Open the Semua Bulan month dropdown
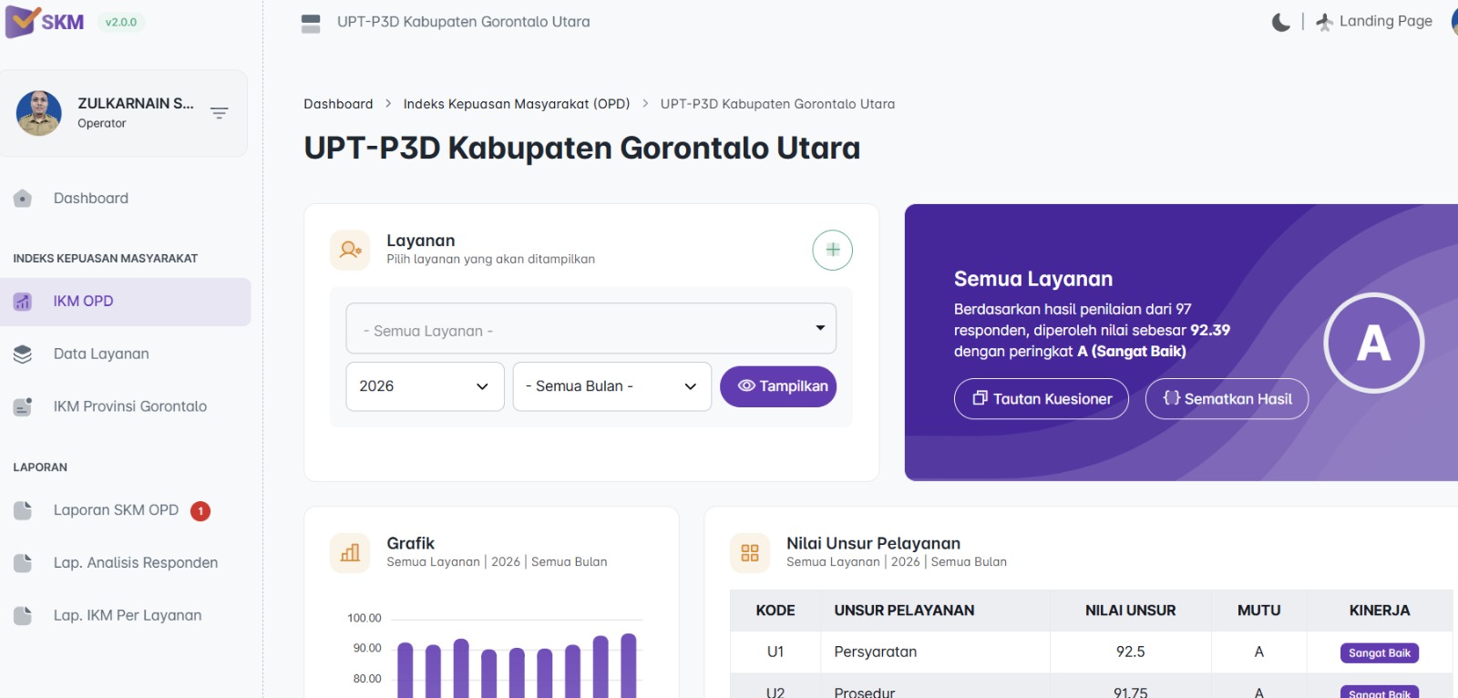Image resolution: width=1458 pixels, height=698 pixels. coord(612,386)
